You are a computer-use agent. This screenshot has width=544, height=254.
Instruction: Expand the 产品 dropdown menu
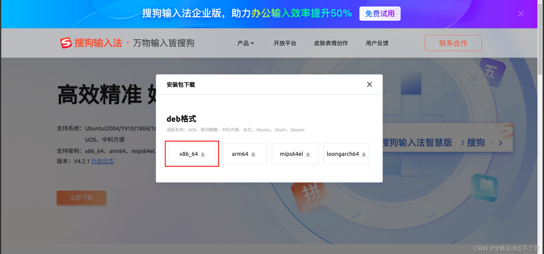pos(245,43)
